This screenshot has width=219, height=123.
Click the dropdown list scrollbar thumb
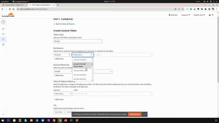(92, 64)
